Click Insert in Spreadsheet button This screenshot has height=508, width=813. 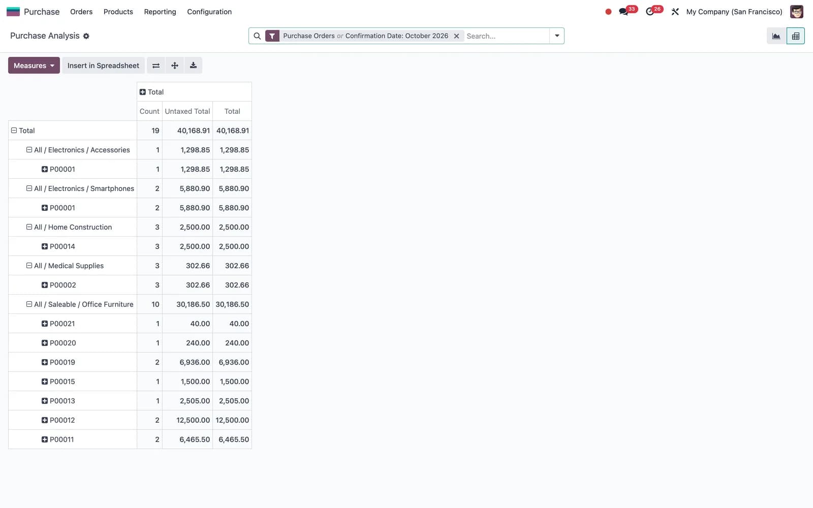(x=103, y=66)
